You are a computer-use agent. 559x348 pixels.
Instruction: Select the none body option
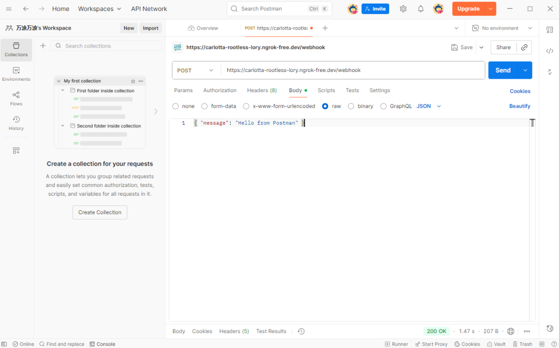point(175,106)
